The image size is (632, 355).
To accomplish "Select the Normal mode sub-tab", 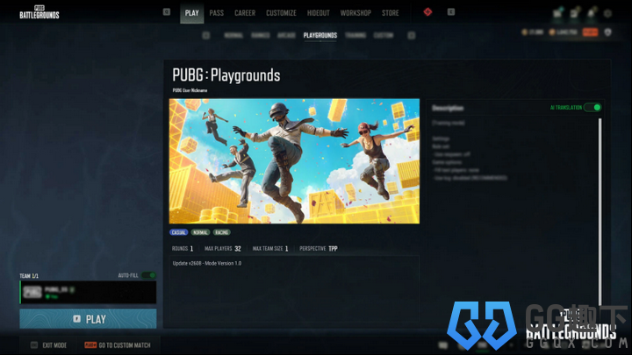I will tap(233, 35).
